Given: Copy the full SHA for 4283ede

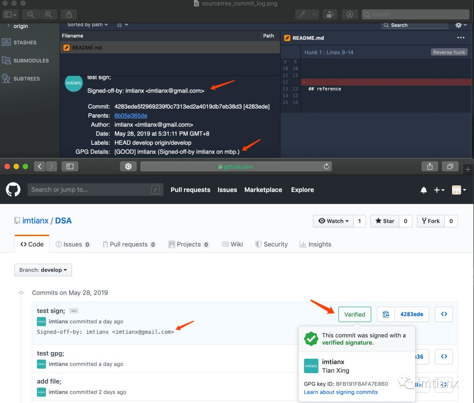Looking at the screenshot, I should (386, 314).
